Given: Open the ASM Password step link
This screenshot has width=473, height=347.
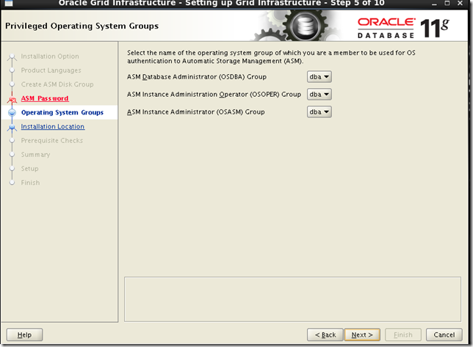Looking at the screenshot, I should 45,98.
